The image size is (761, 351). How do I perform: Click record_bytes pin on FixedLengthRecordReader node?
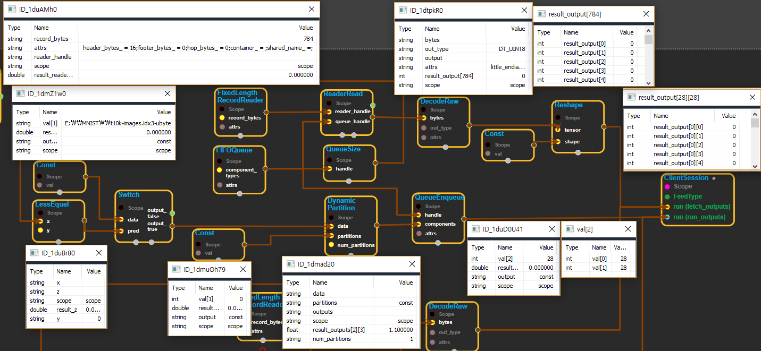[x=222, y=117]
